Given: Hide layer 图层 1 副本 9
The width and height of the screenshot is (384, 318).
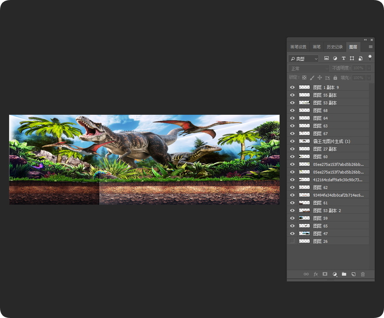Looking at the screenshot, I should (292, 87).
